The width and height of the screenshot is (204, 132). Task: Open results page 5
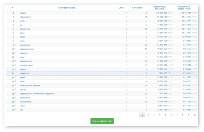(165, 115)
